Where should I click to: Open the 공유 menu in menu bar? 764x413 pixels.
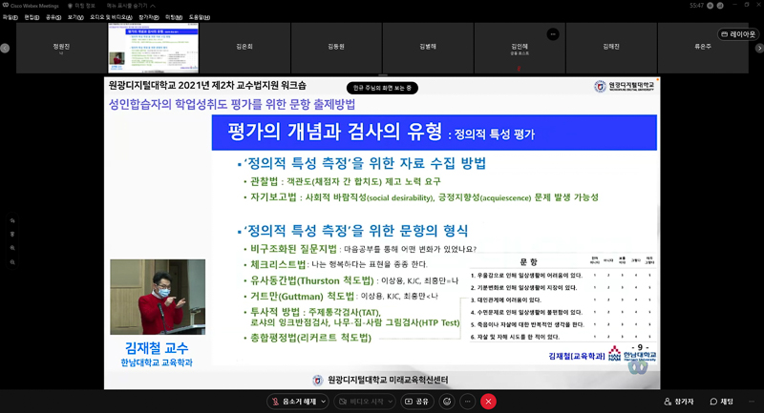click(53, 17)
